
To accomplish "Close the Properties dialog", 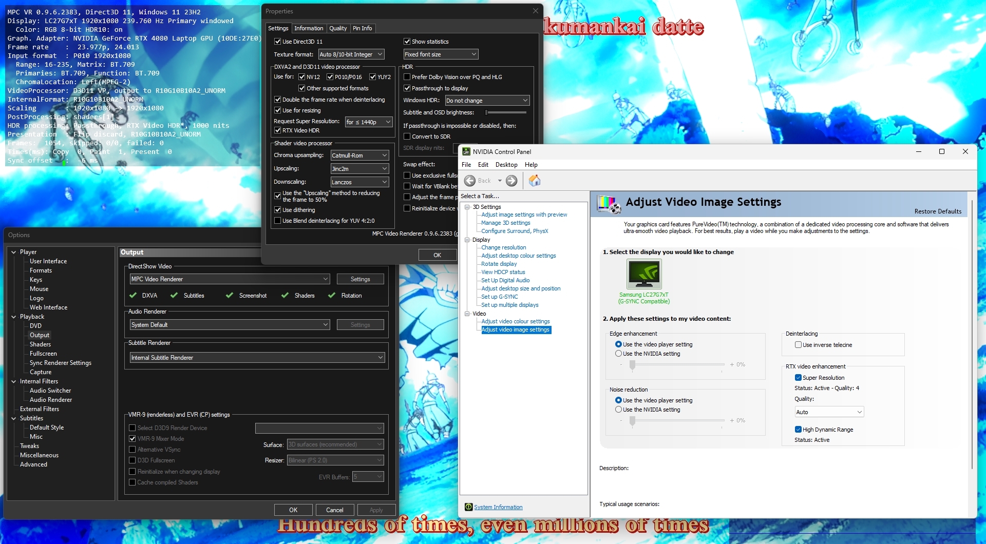I will (x=536, y=11).
